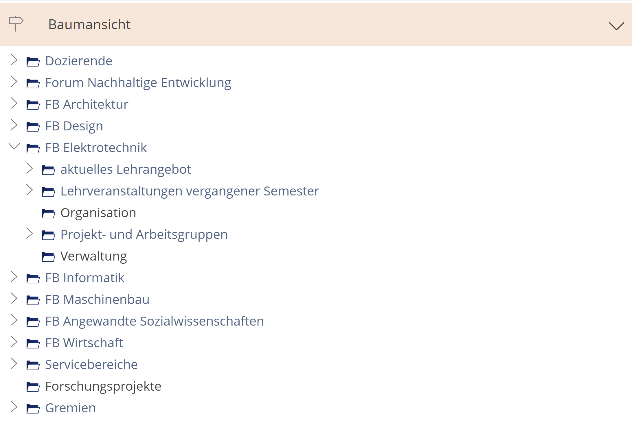
Task: Expand the Projekt- und Arbeitsgruppen node
Action: pos(30,234)
